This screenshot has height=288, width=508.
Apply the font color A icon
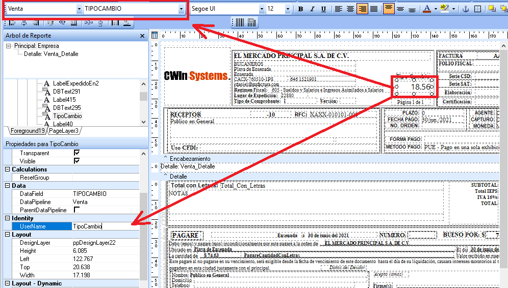[427, 9]
